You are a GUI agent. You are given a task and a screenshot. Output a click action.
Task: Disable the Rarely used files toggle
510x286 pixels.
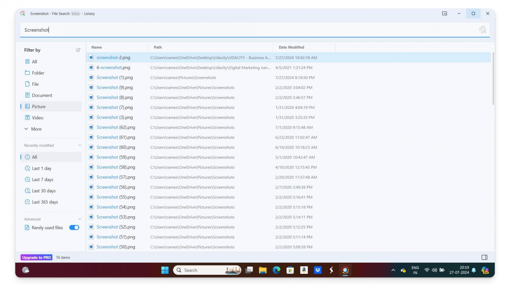[74, 227]
